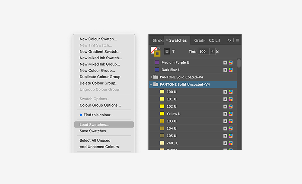
Task: Collapse the PANTONE Solid Uncoated-V4 folder
Action: [150, 84]
